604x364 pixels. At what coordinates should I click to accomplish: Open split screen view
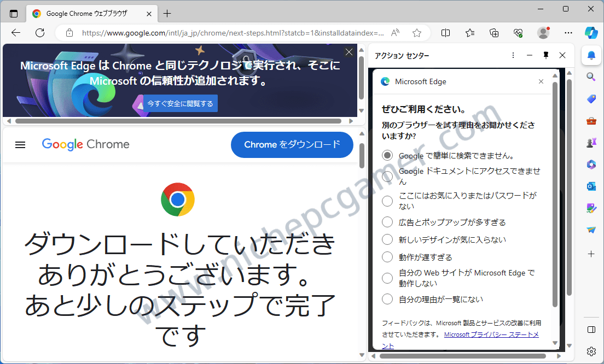click(x=445, y=33)
